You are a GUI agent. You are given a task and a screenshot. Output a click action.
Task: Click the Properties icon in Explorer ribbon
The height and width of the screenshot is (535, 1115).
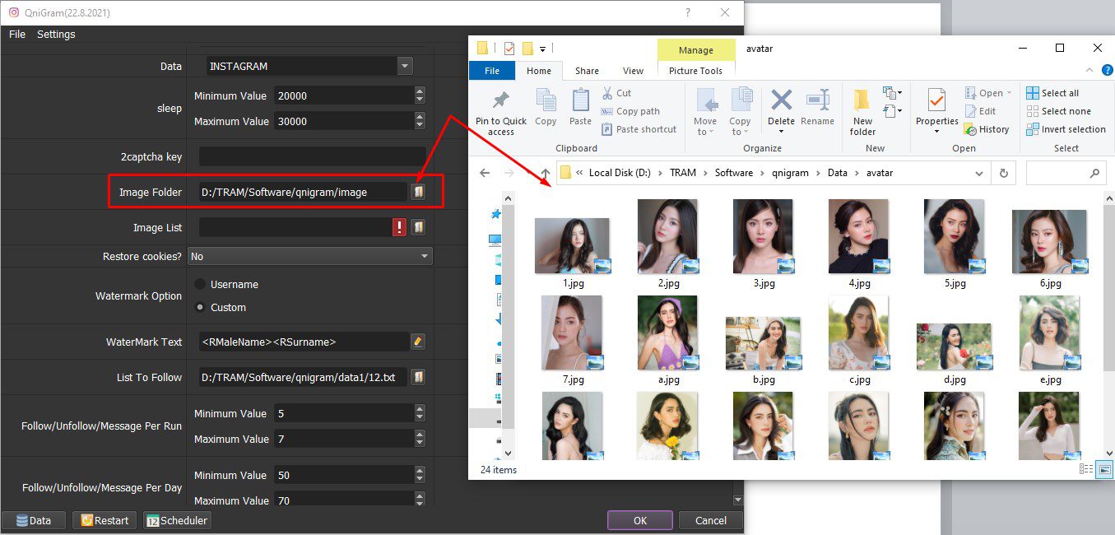937,101
